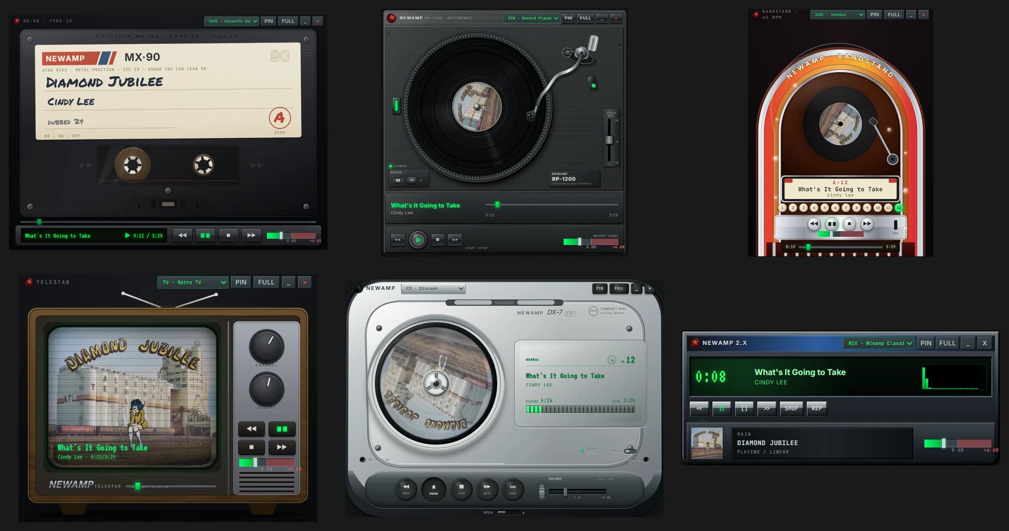Viewport: 1009px width, 531px height.
Task: Select jukebox track button 12
Action: (x=899, y=208)
